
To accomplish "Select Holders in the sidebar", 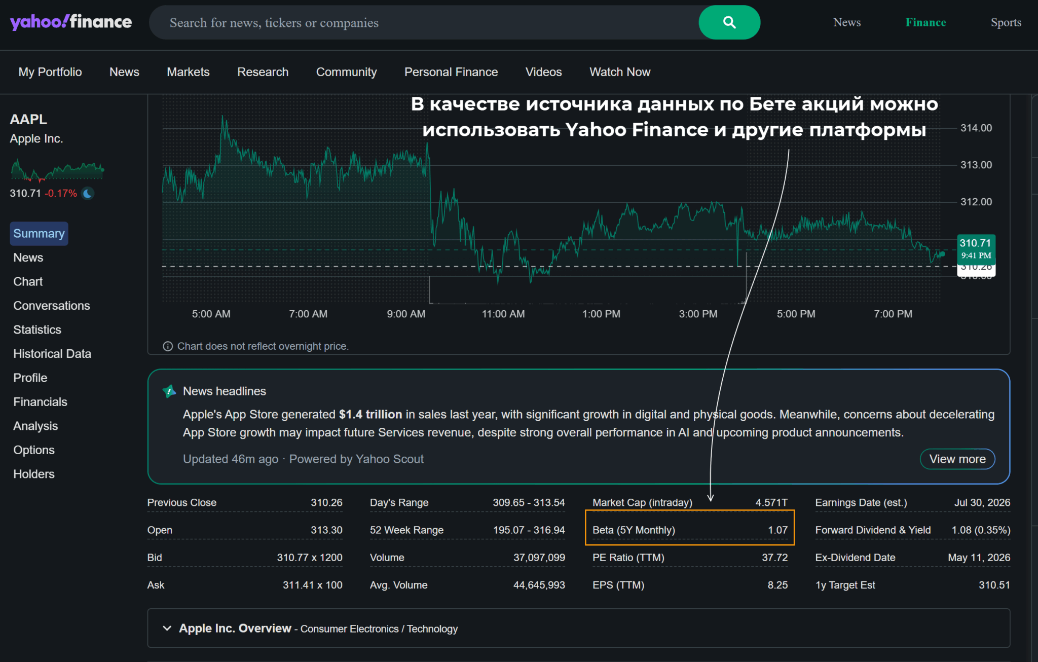I will (x=34, y=474).
